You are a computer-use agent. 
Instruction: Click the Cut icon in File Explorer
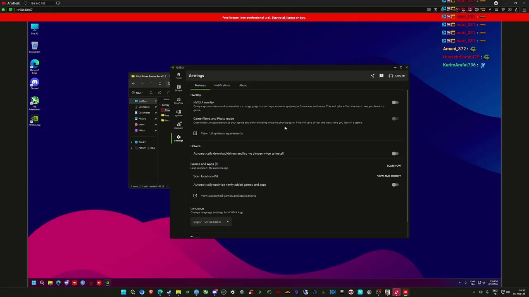151,93
